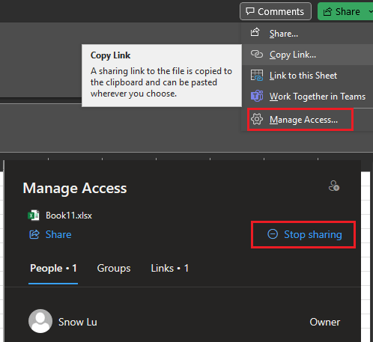This screenshot has height=342, width=373.
Task: Click the share arrow icon in menu
Action: [x=255, y=32]
